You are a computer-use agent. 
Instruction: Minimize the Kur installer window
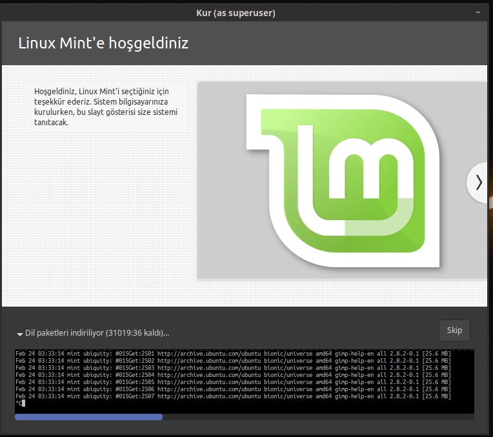[478, 12]
